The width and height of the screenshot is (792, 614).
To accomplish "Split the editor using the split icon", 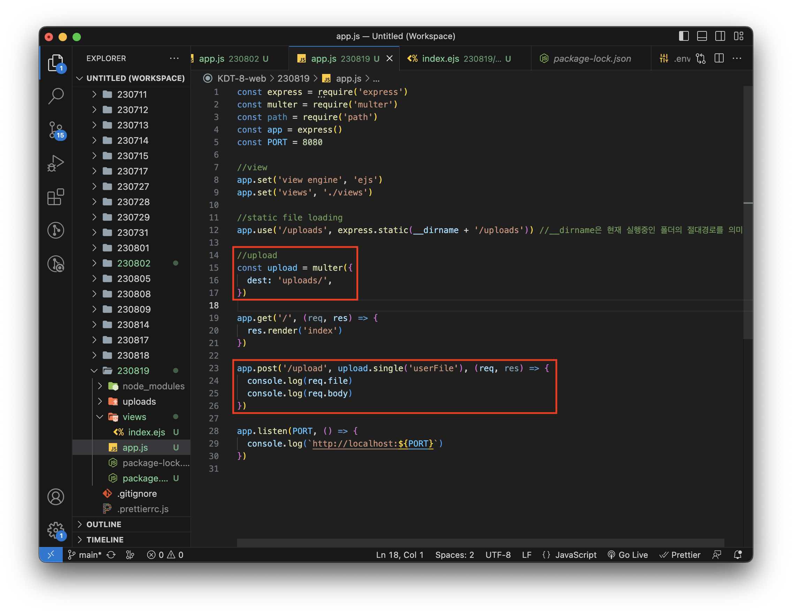I will (x=719, y=58).
